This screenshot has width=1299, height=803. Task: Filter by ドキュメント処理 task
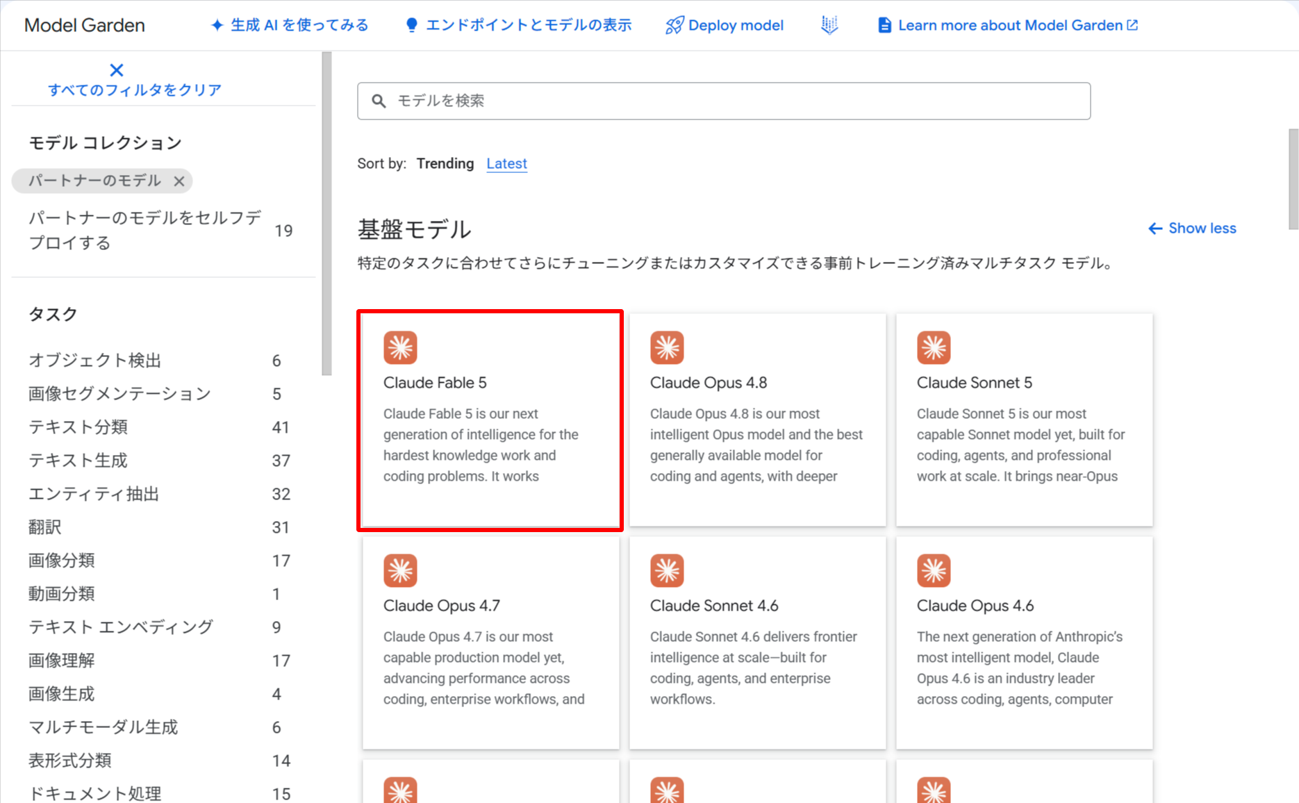coord(94,793)
